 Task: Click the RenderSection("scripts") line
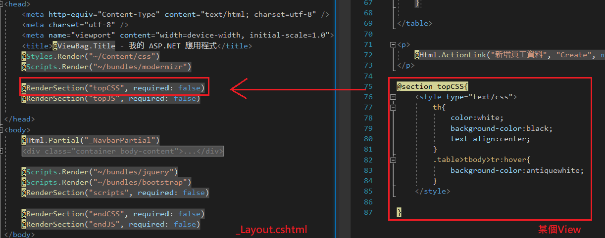115,193
